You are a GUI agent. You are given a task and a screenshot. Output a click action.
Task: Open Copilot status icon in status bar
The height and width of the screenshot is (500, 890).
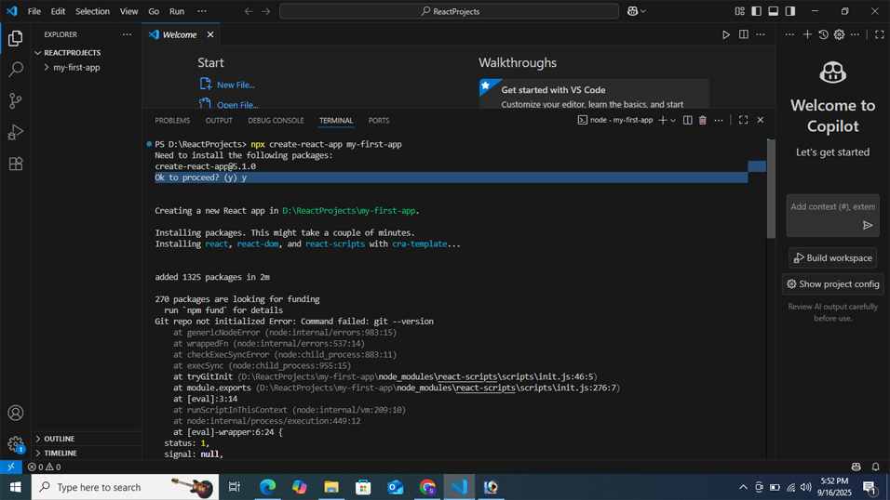coord(856,467)
